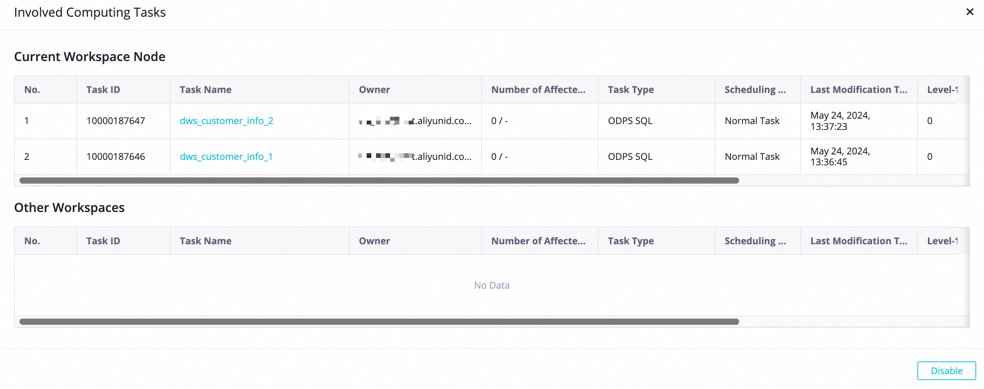Click Task ID header in Current Workspace table

click(x=103, y=90)
